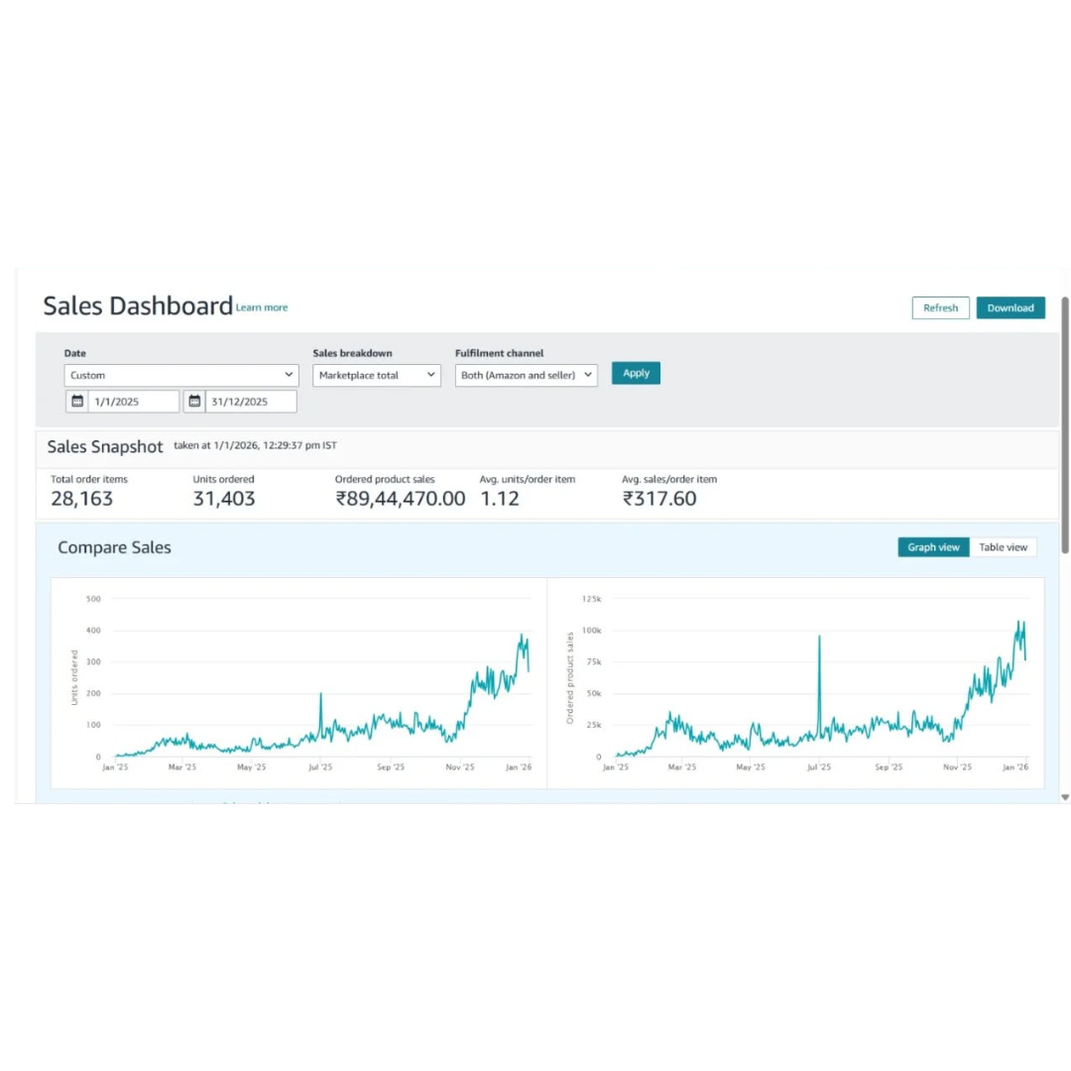This screenshot has height=1071, width=1071.
Task: Click the Ordered product sales value ₹89,44,470.00
Action: tap(400, 499)
